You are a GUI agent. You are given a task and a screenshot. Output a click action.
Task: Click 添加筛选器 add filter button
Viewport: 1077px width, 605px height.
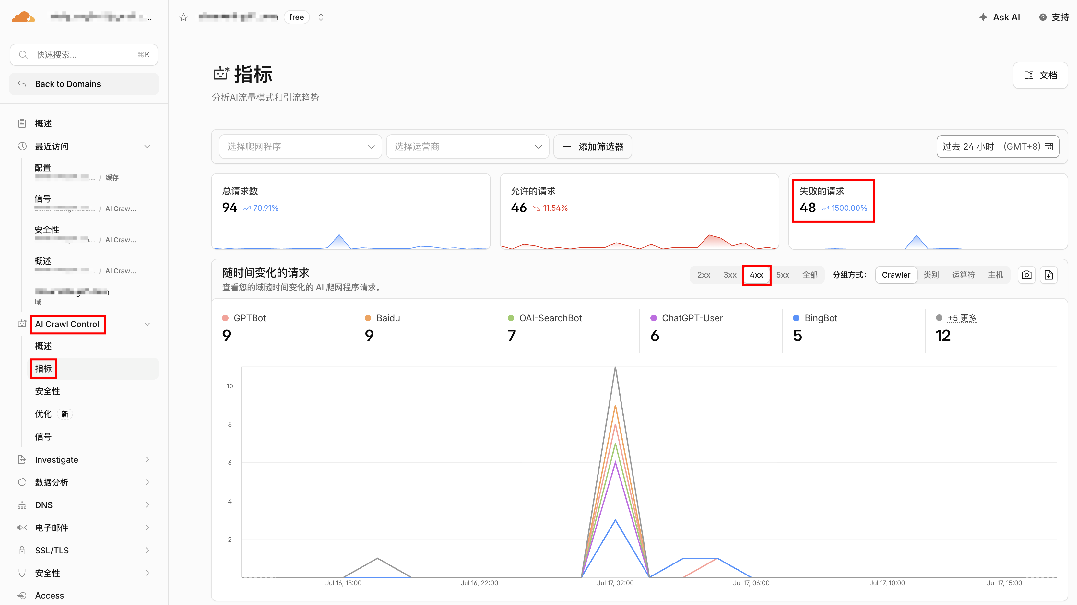592,147
